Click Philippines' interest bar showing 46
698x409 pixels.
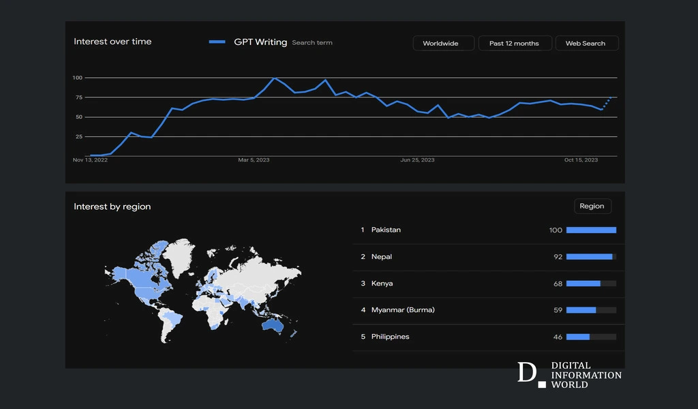pyautogui.click(x=578, y=336)
